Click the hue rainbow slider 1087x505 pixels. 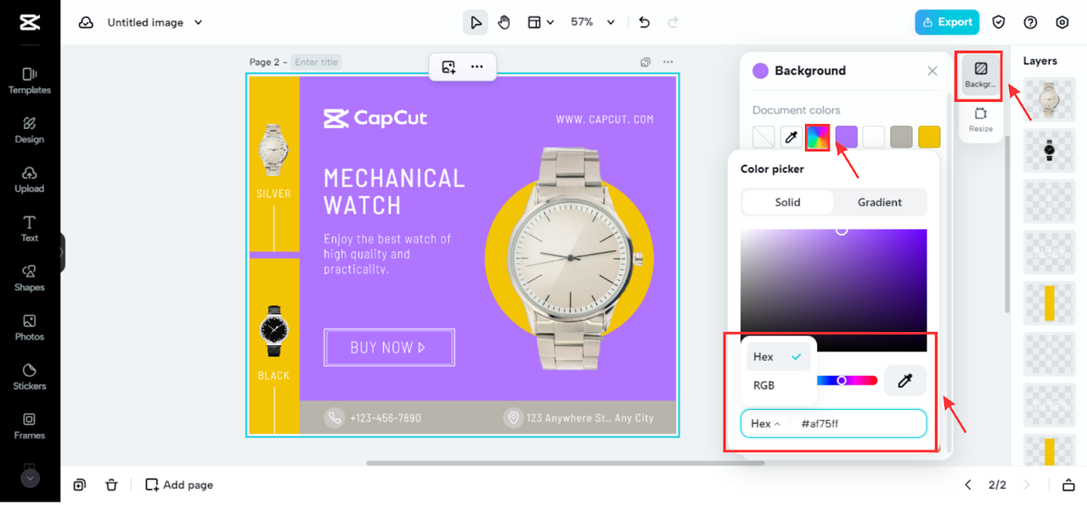(x=847, y=380)
